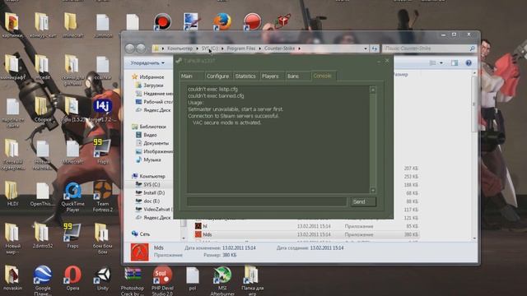Select the hl file row
Image resolution: width=527 pixels, height=296 pixels.
307,226
